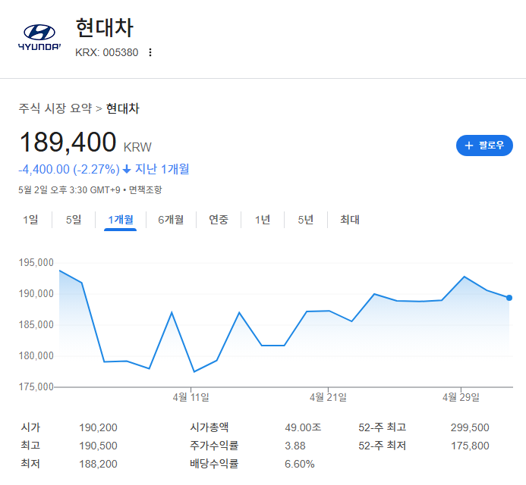Click the 52-주 최고 value 299,500
The width and height of the screenshot is (526, 485).
(x=470, y=427)
